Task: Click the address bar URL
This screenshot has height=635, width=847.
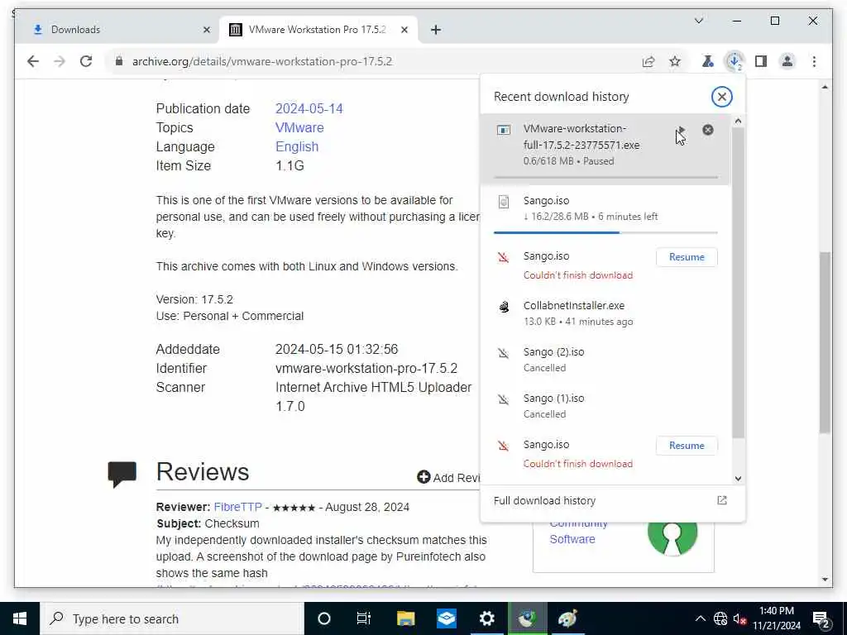Action: (x=262, y=61)
